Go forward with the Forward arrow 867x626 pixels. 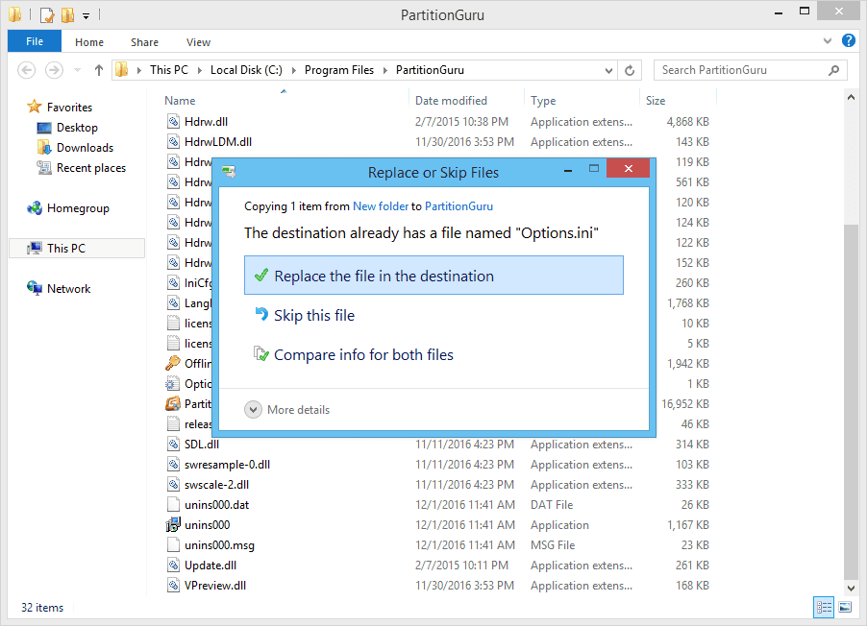pyautogui.click(x=54, y=70)
